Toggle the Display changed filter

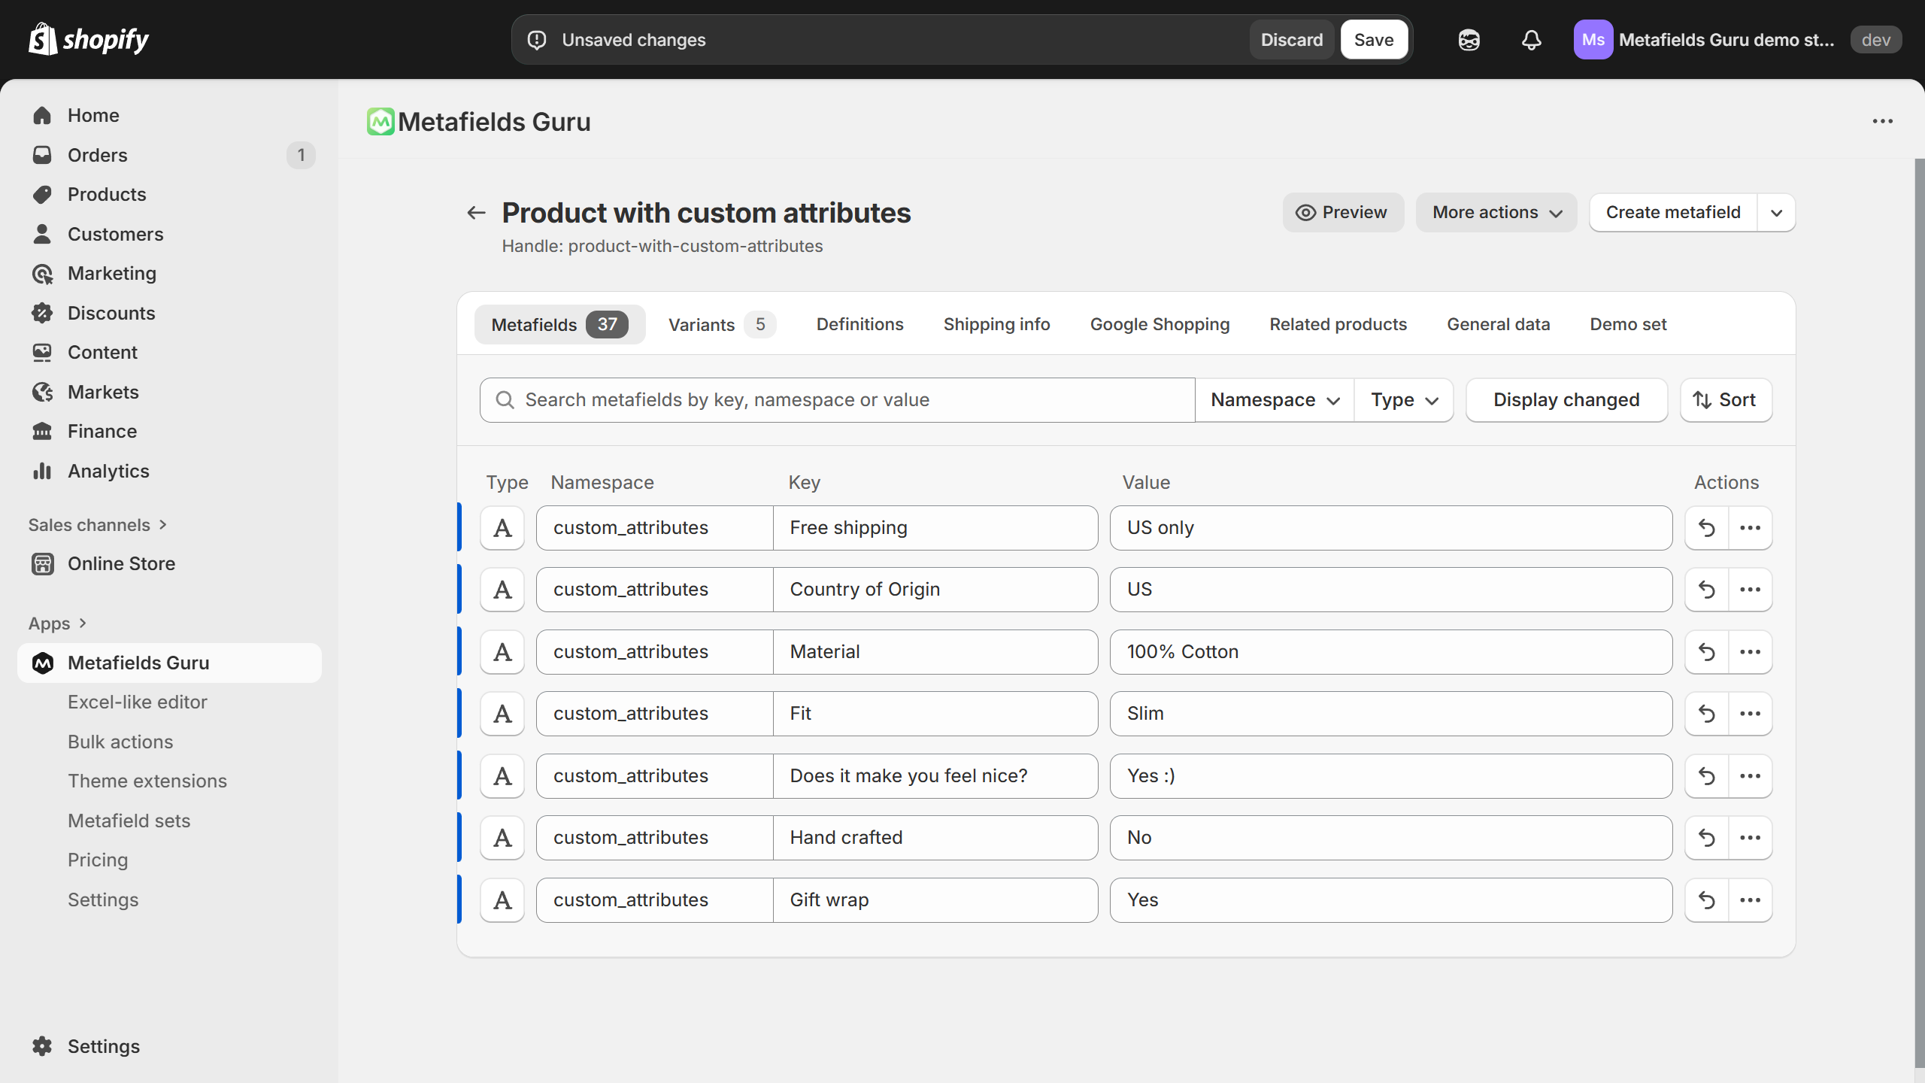point(1566,399)
